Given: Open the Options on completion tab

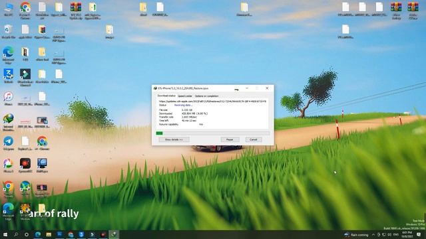Looking at the screenshot, I should [x=206, y=96].
